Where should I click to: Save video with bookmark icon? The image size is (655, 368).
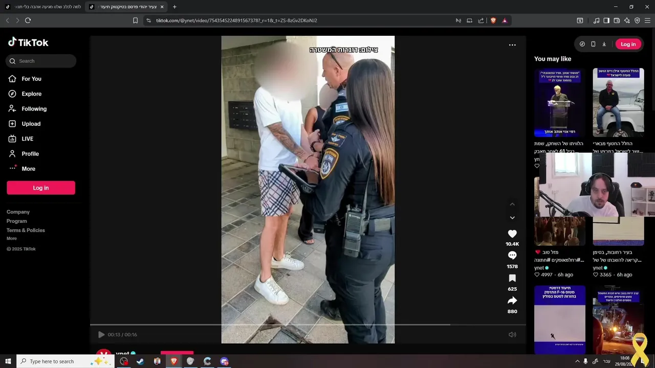coord(512,278)
